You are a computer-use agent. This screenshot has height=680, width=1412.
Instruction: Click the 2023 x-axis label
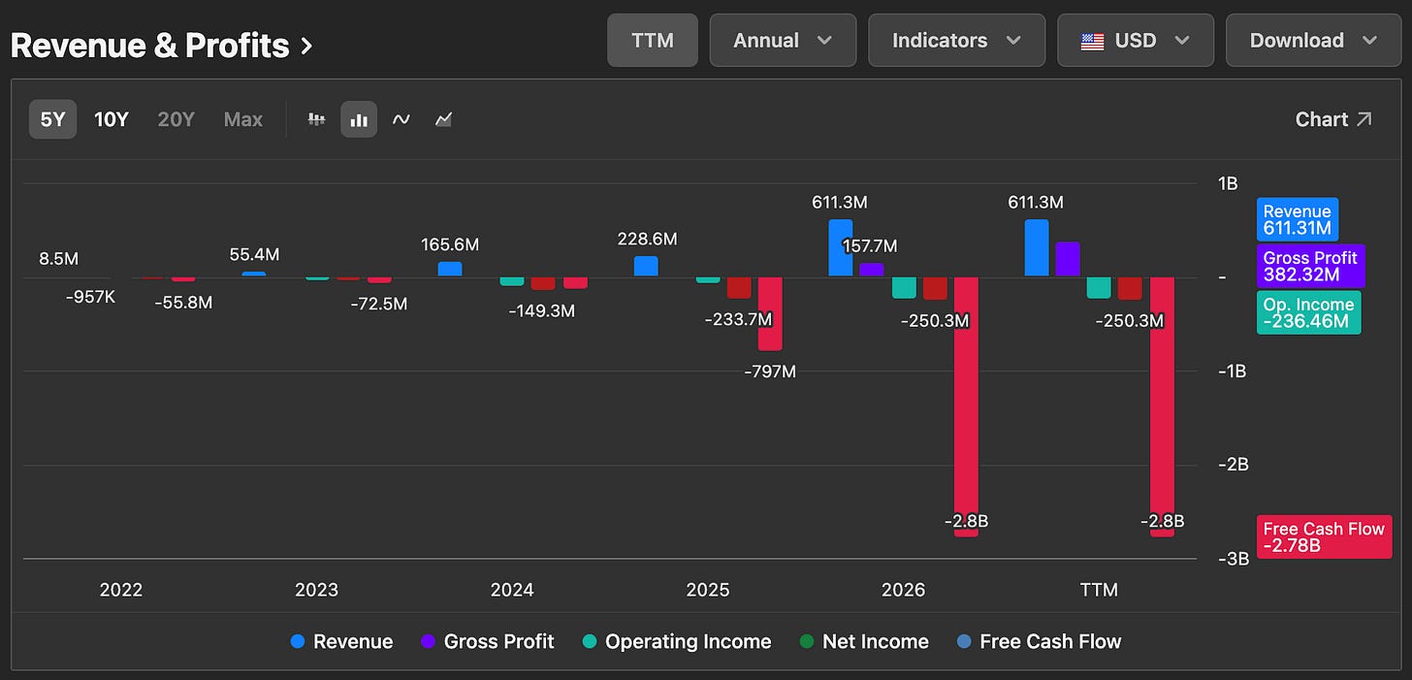[x=316, y=590]
